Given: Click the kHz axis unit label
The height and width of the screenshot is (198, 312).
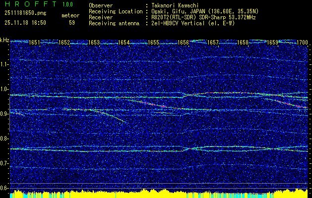Looking at the screenshot, I should pos(4,41).
